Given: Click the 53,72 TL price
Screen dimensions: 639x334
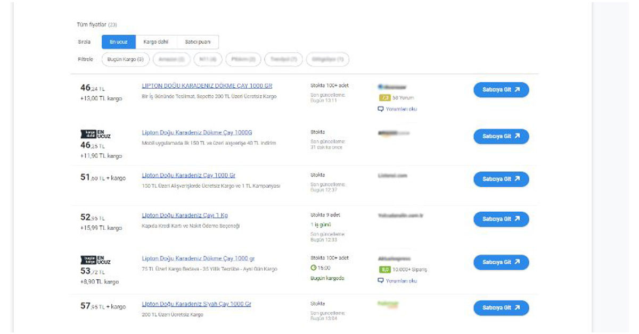Looking at the screenshot, I should point(93,271).
